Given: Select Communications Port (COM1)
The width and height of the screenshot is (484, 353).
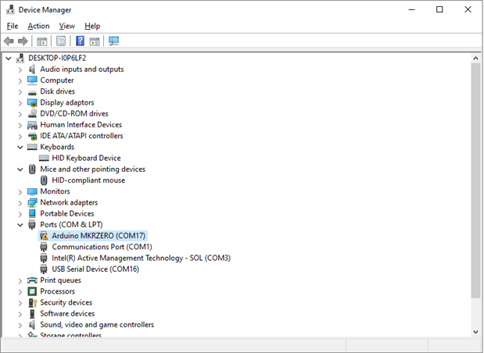Looking at the screenshot, I should point(102,247).
